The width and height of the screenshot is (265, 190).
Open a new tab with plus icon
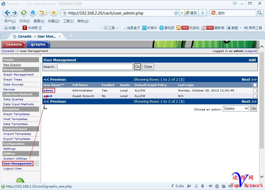pos(71,36)
